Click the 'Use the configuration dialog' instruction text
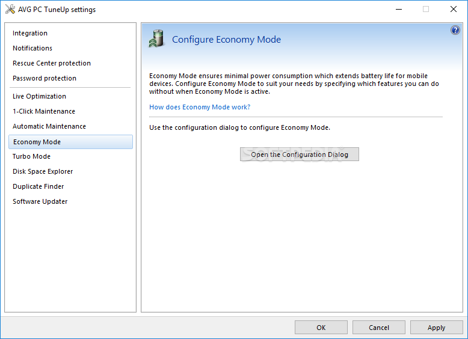Image resolution: width=468 pixels, height=339 pixels. pos(239,127)
